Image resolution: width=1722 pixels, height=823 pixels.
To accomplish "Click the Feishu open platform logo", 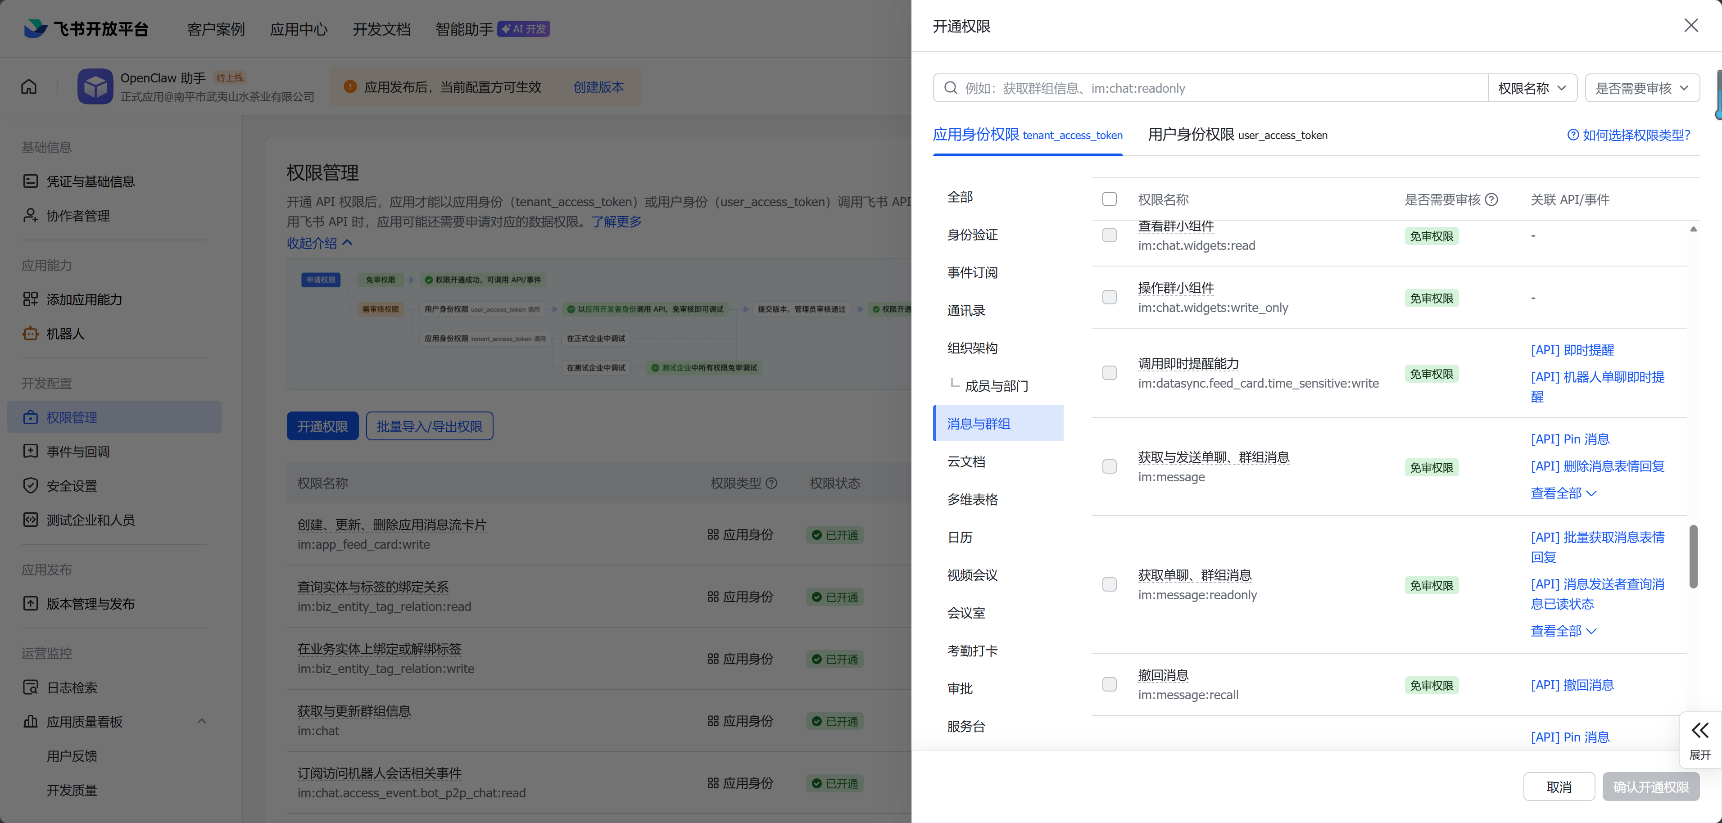I will [x=36, y=29].
